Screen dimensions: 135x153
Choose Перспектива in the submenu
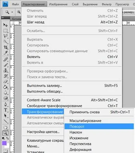coord(99,144)
